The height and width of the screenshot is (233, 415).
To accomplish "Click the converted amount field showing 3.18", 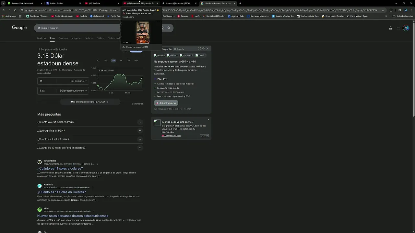I will [x=47, y=91].
